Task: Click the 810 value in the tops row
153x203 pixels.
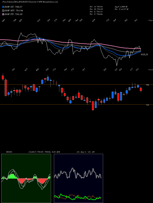Action: 94,21
